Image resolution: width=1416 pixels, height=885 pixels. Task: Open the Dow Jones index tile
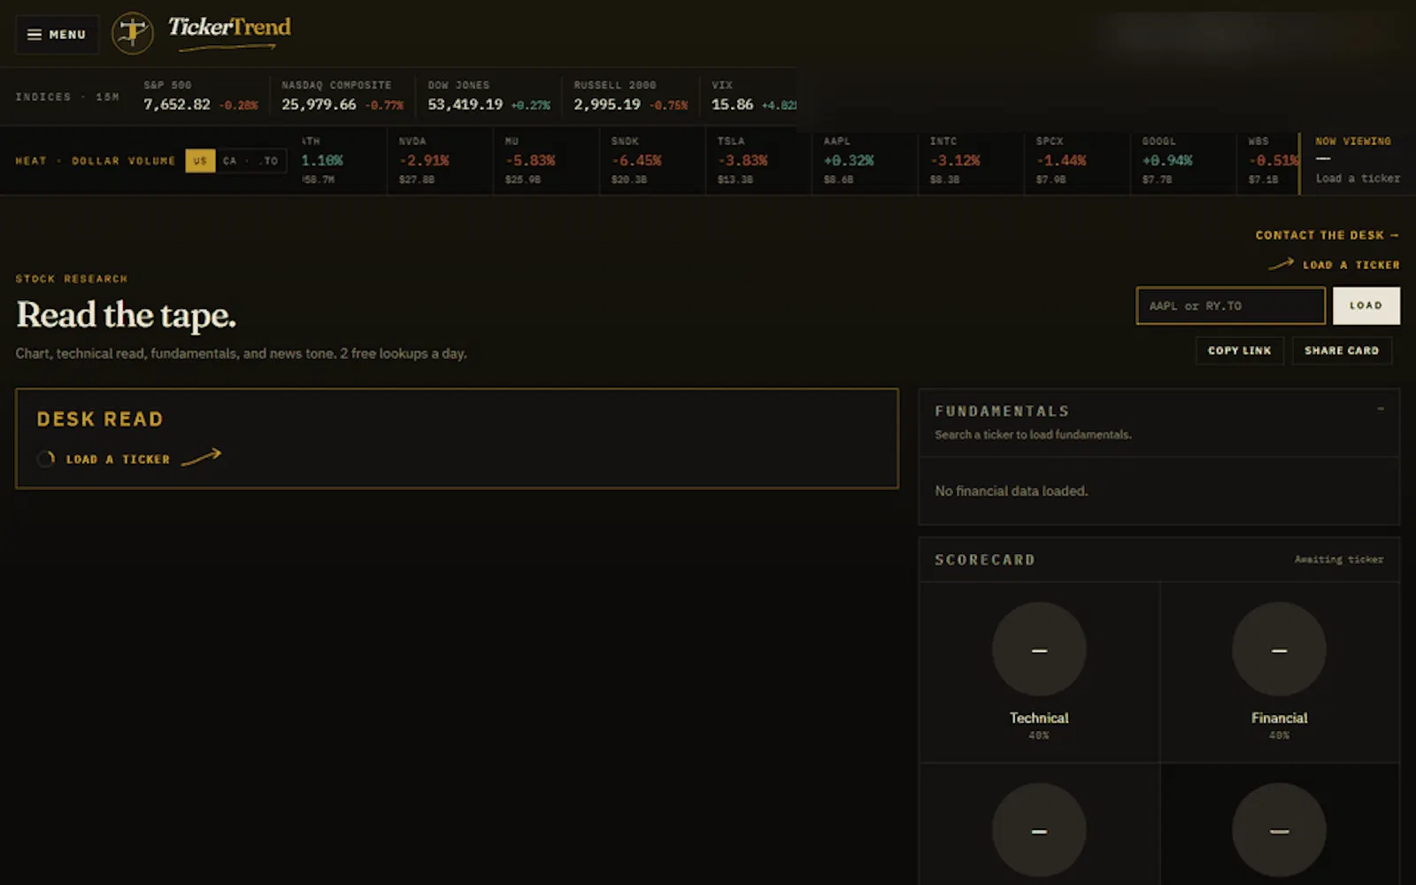click(489, 96)
